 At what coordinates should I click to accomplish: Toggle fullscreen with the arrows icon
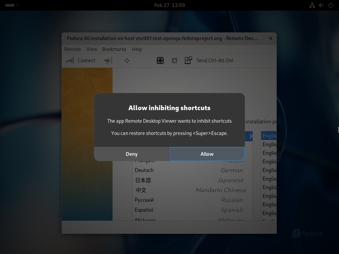[127, 61]
